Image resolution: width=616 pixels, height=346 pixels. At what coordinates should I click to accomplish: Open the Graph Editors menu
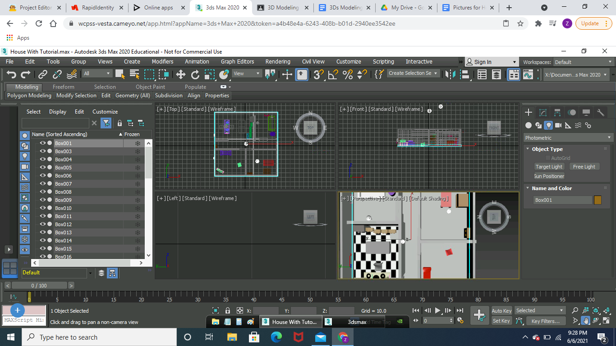(x=237, y=62)
